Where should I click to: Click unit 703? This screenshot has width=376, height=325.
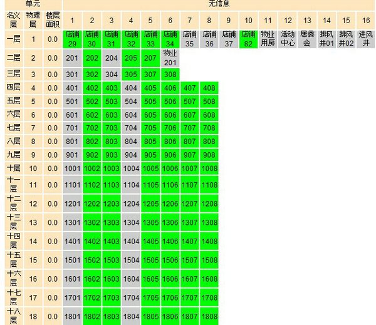112,128
